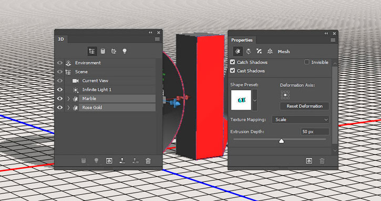
Task: Select the Infinite Light 1 row
Action: 110,90
